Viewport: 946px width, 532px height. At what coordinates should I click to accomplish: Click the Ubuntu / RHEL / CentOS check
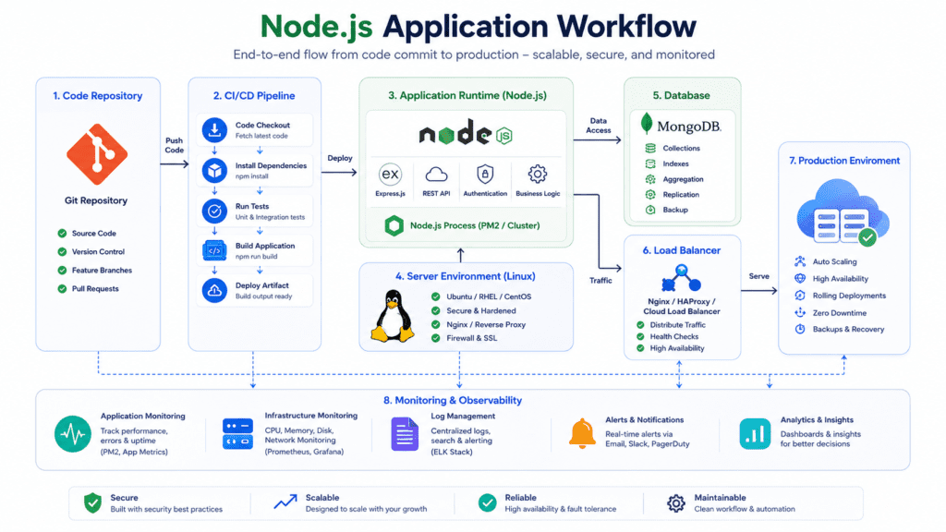pos(436,296)
